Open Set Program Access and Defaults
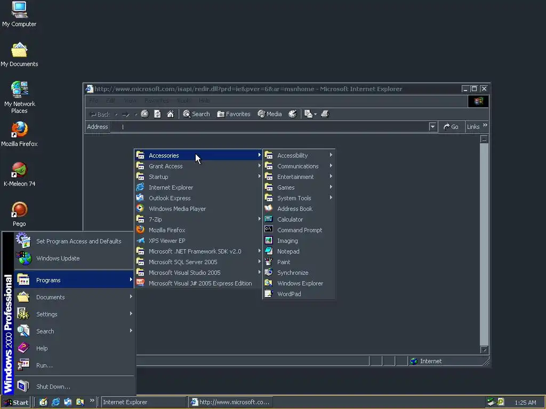Image resolution: width=546 pixels, height=409 pixels. 74,241
